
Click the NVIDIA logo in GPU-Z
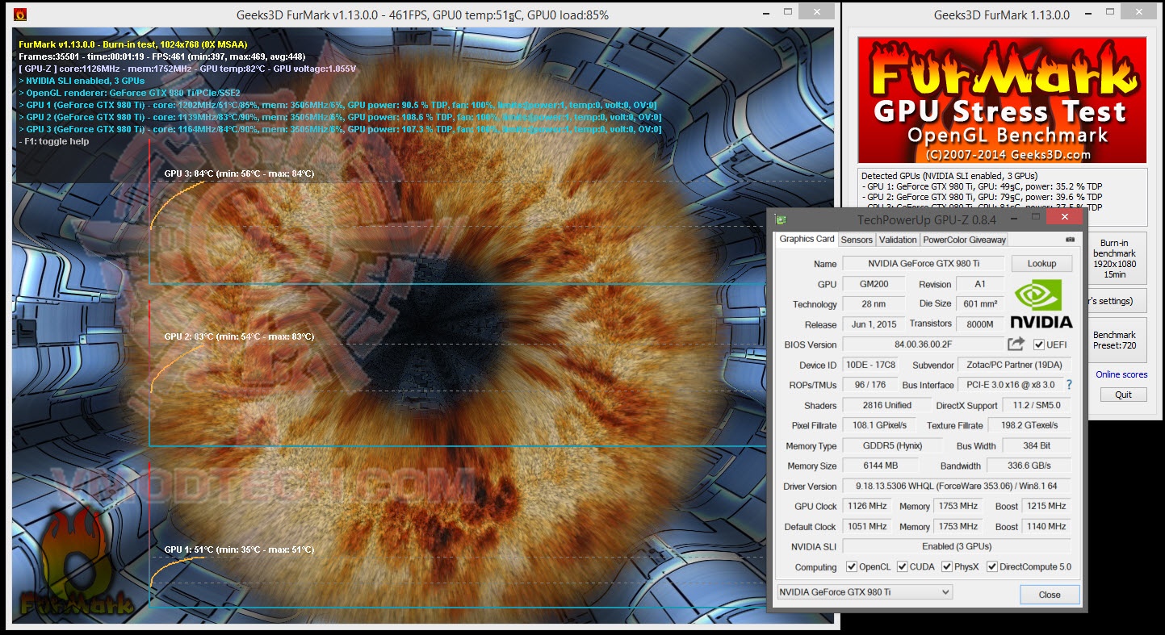point(1041,304)
